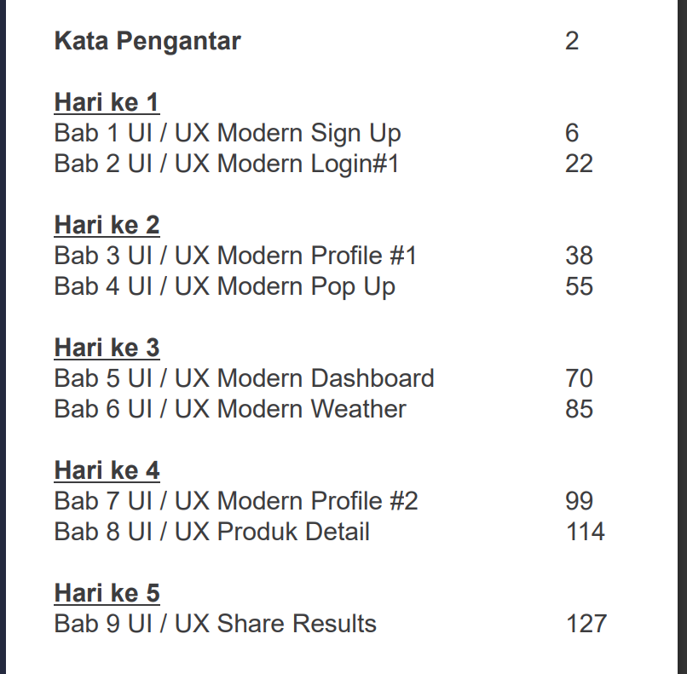
Task: Select page number 70 for Dashboard
Action: point(579,378)
